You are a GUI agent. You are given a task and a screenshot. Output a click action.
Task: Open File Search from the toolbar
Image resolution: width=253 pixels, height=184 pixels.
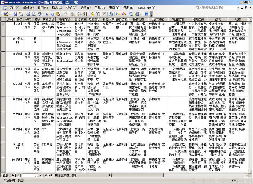pyautogui.click(x=21, y=14)
